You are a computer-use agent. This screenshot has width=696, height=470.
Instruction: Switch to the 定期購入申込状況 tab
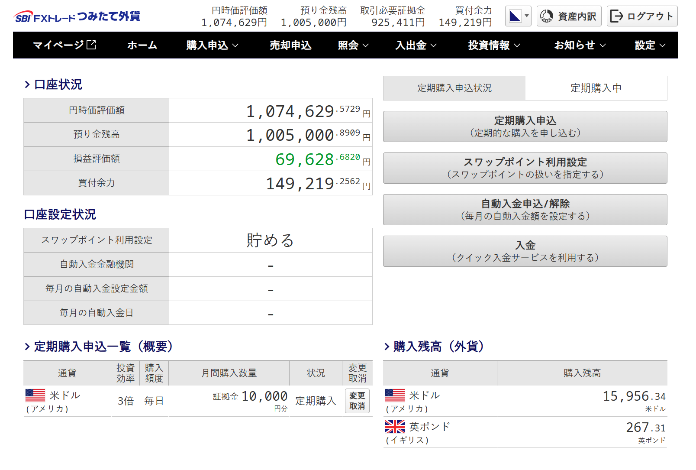coord(454,88)
